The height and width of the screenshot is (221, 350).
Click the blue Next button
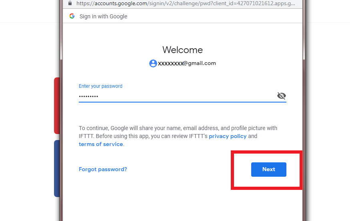pyautogui.click(x=269, y=170)
